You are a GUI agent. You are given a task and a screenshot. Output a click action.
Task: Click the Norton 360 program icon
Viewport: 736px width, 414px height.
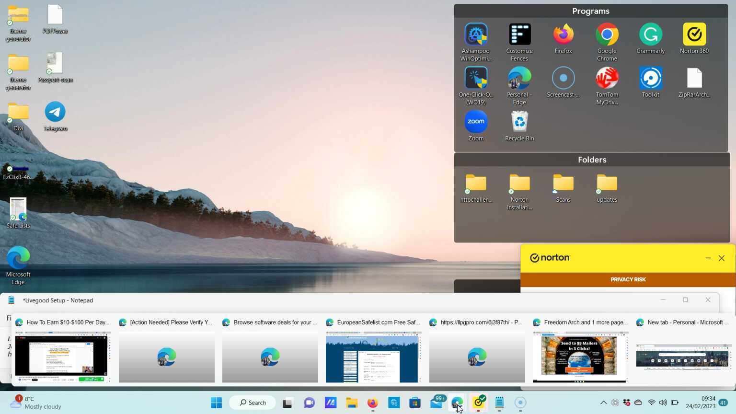(x=694, y=35)
